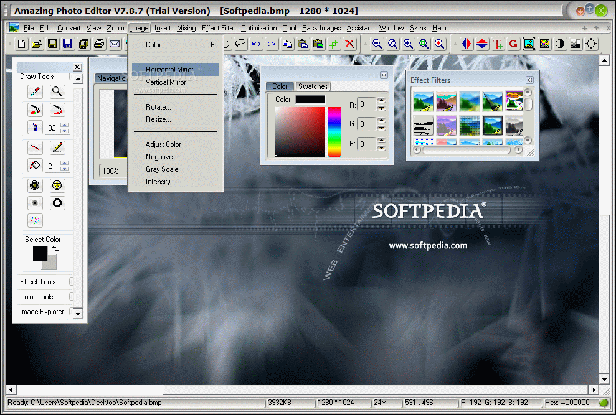616x415 pixels.
Task: Increase the R value stepper
Action: [381, 101]
